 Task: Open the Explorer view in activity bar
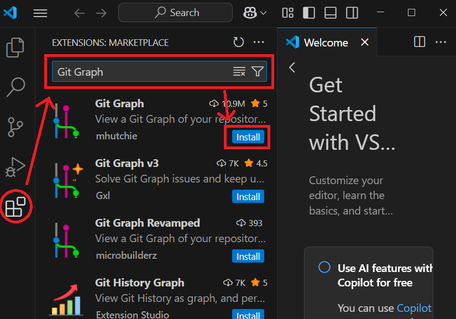(x=15, y=47)
